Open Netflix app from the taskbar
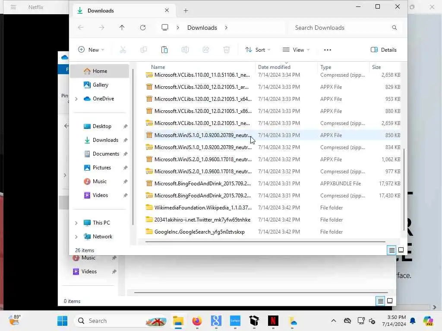The width and height of the screenshot is (442, 331). coord(273,321)
